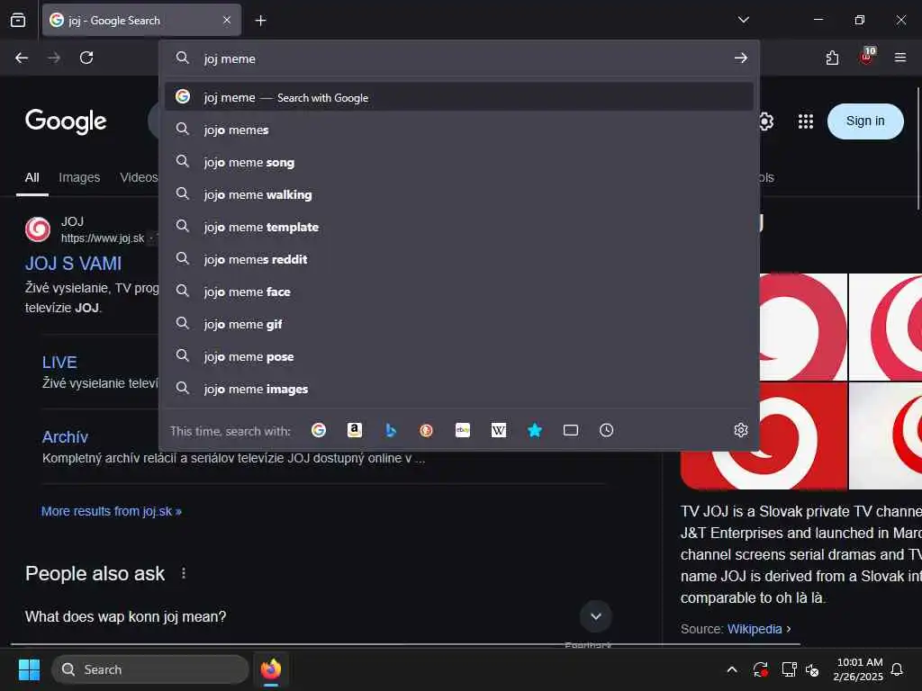Click the Firefox taskbar icon
Screen dimensions: 922x691
pos(271,669)
